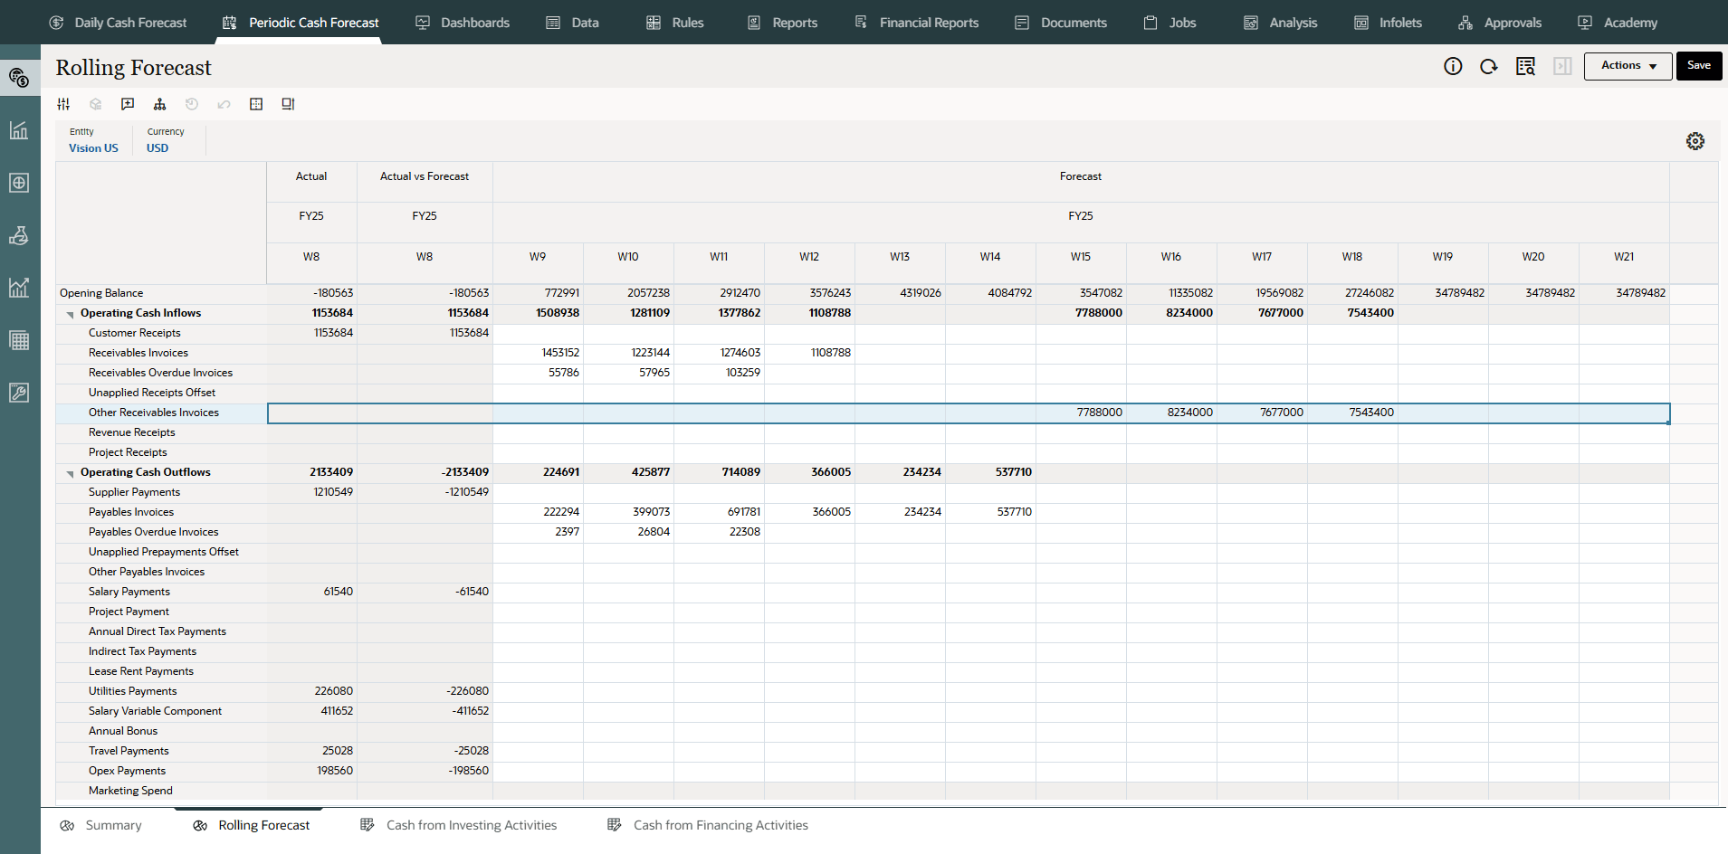Open the grid settings gear
Viewport: 1728px width, 854px height.
point(1695,141)
